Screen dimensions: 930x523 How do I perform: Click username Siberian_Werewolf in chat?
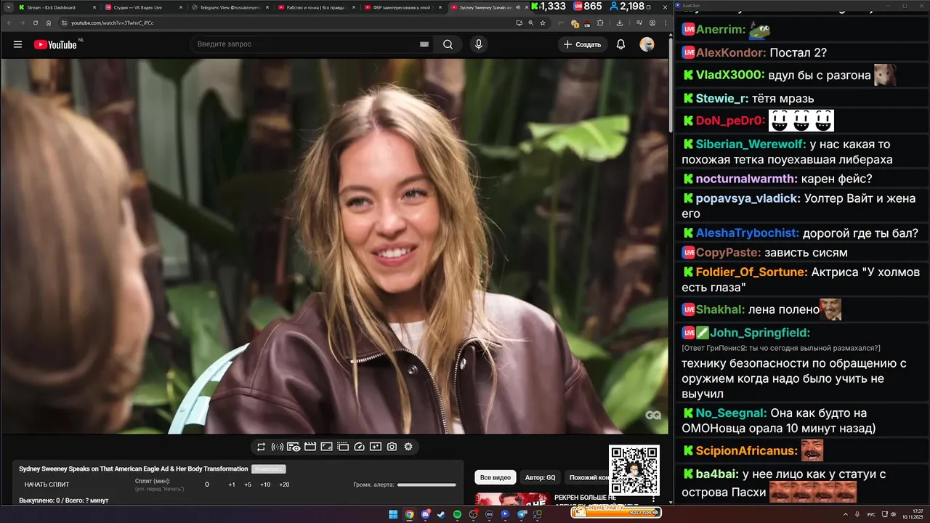click(749, 144)
